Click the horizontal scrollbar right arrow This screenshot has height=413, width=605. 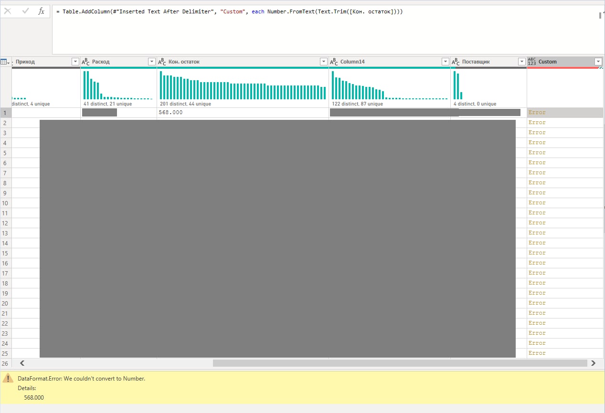(594, 363)
